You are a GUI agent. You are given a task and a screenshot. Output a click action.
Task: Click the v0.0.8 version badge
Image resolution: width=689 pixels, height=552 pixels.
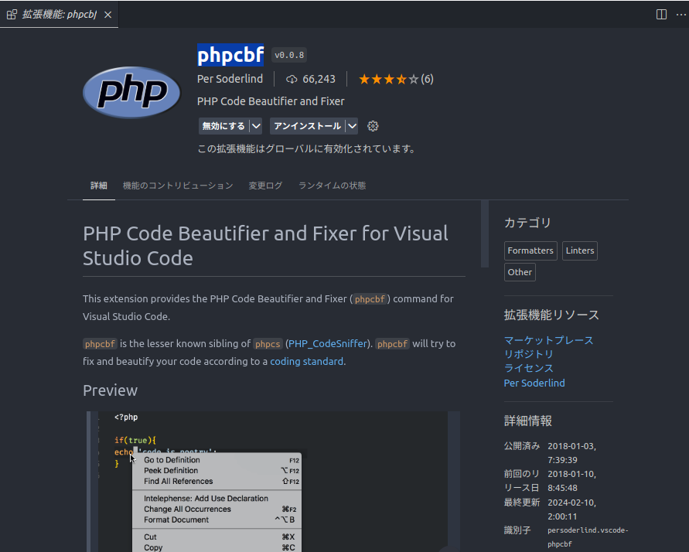pos(289,55)
